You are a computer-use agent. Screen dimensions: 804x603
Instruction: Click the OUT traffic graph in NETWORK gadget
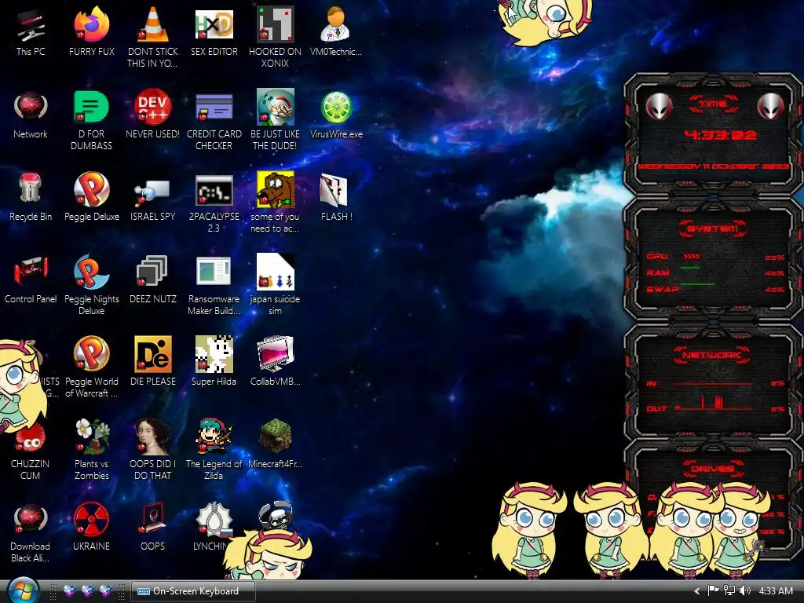[x=714, y=402]
